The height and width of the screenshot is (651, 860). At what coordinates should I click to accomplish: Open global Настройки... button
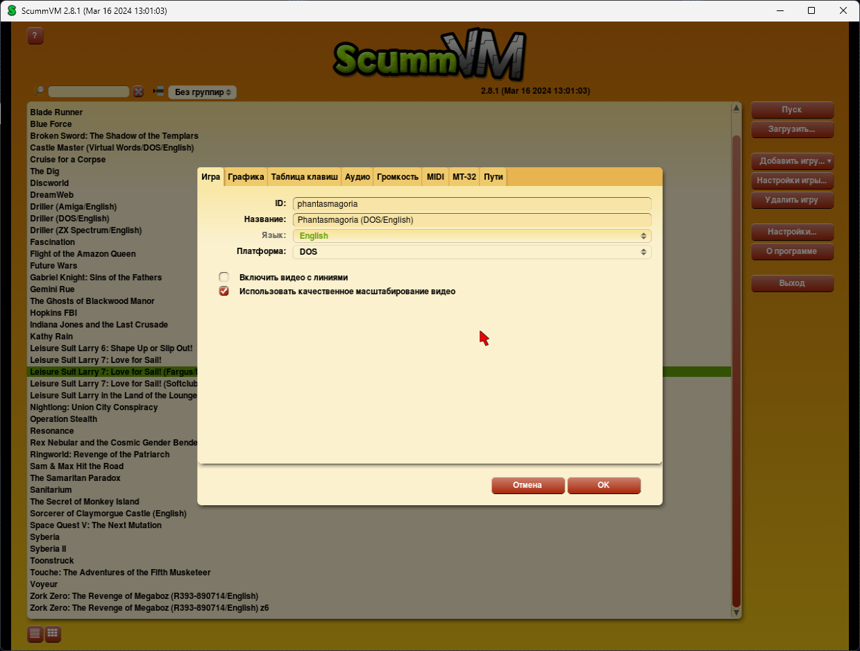pos(792,232)
